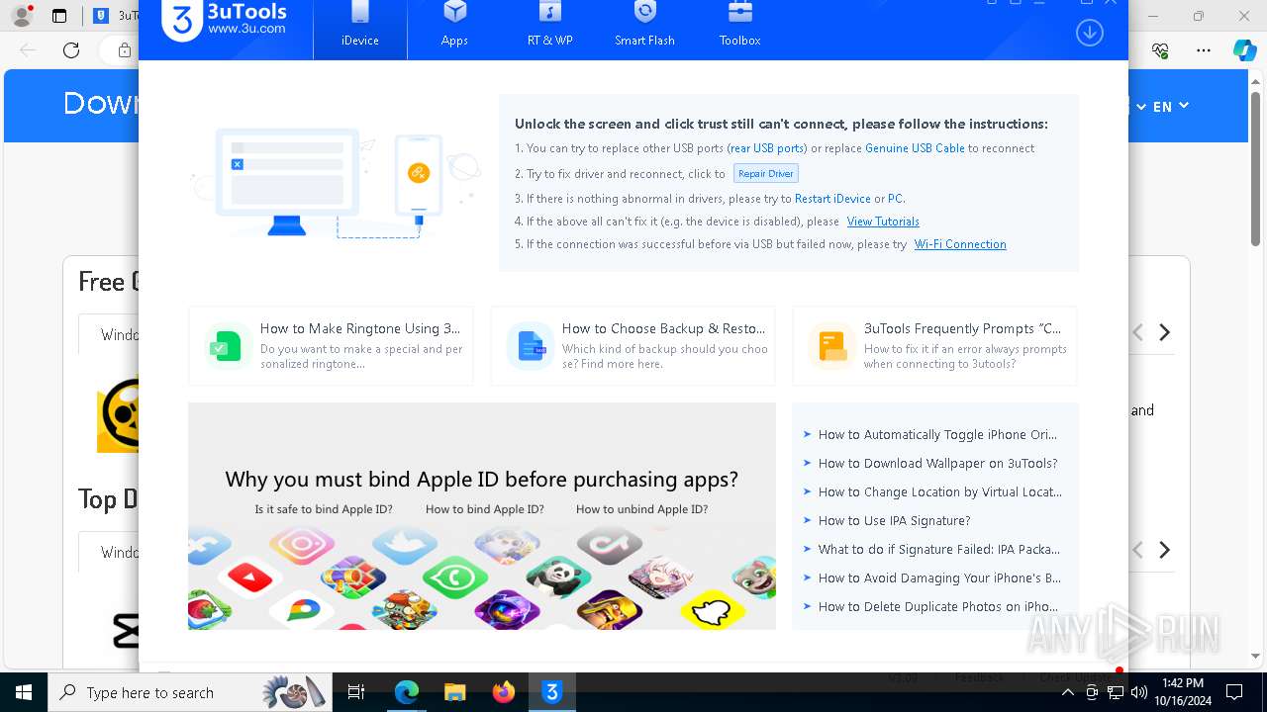Image resolution: width=1267 pixels, height=712 pixels.
Task: Open the taskbar clock and date
Action: tap(1183, 692)
